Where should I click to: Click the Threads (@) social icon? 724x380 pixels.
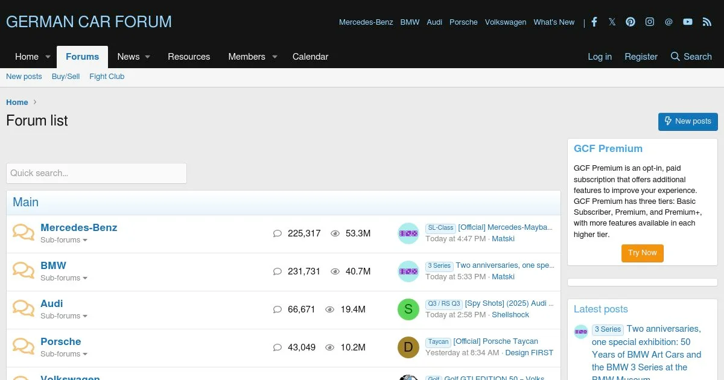(668, 22)
